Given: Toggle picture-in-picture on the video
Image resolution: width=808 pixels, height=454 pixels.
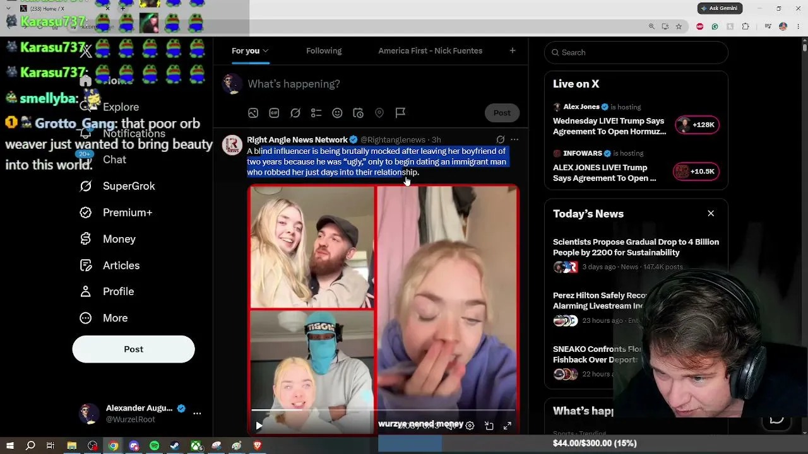Looking at the screenshot, I should click(489, 426).
